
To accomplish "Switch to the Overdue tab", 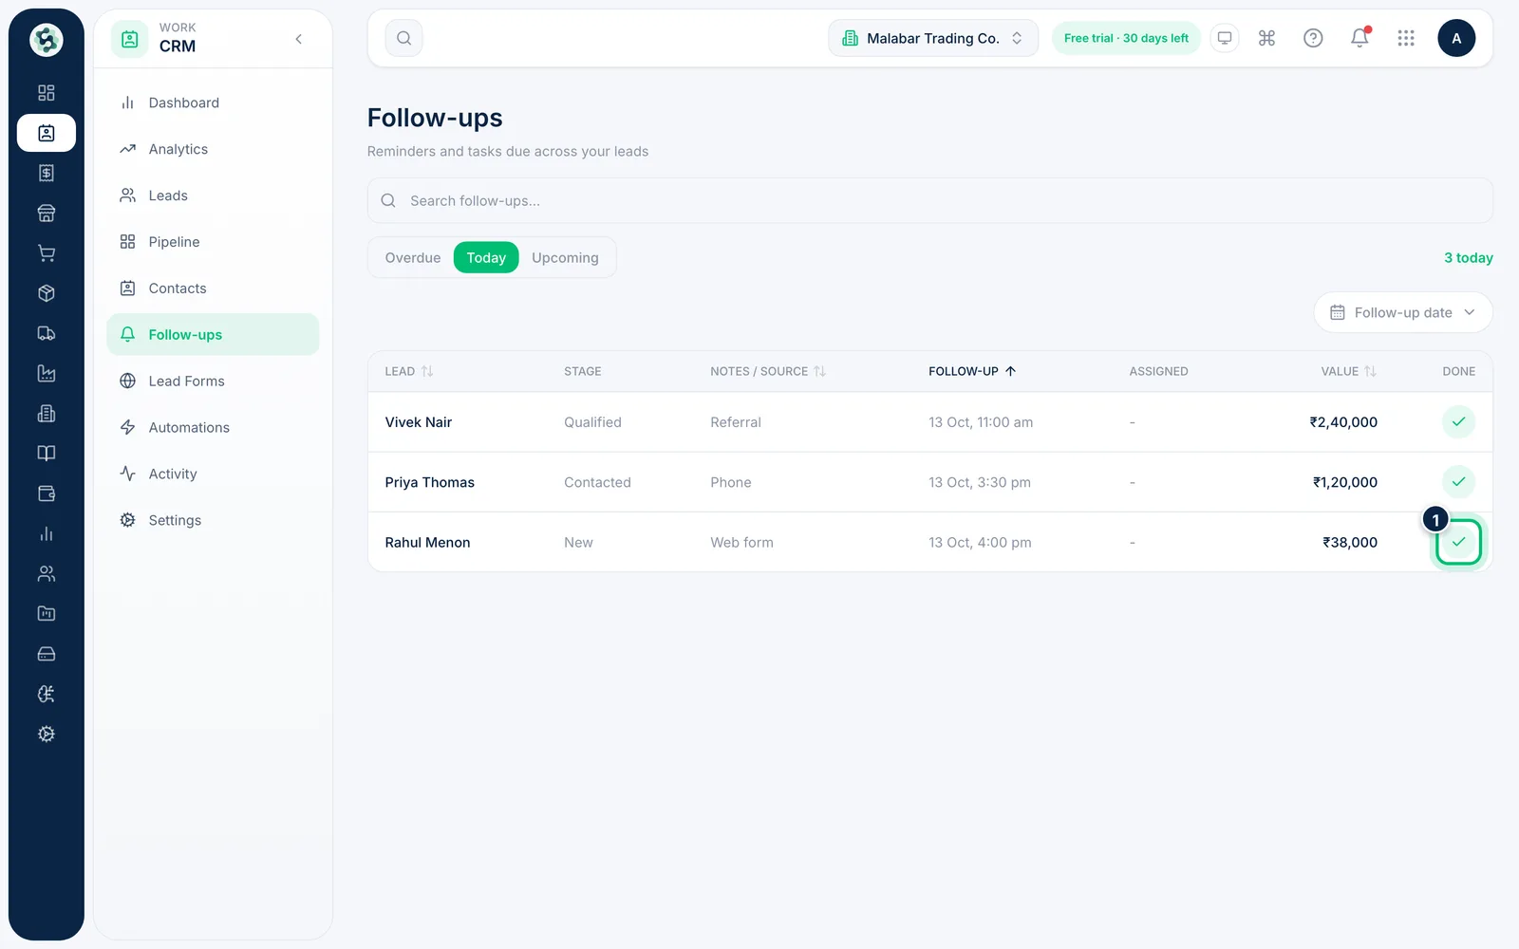I will (x=413, y=257).
